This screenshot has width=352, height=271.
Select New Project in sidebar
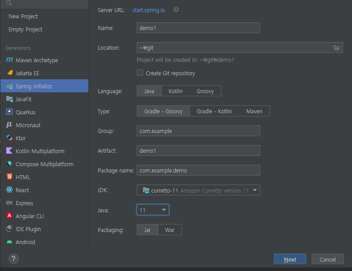23,17
